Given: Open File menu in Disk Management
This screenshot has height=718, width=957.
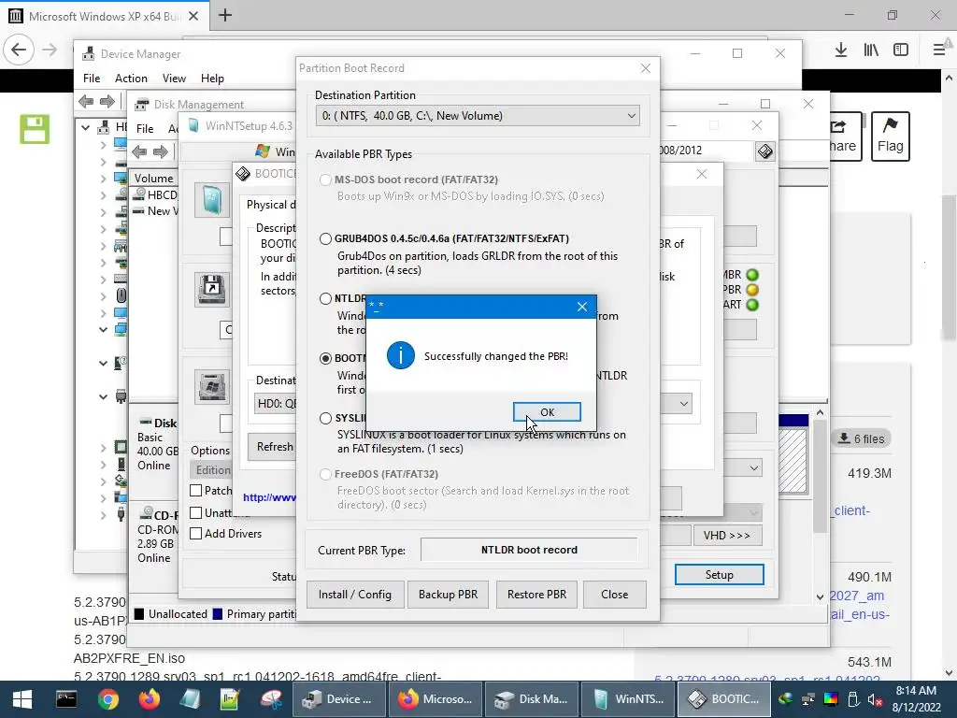Looking at the screenshot, I should tap(145, 129).
